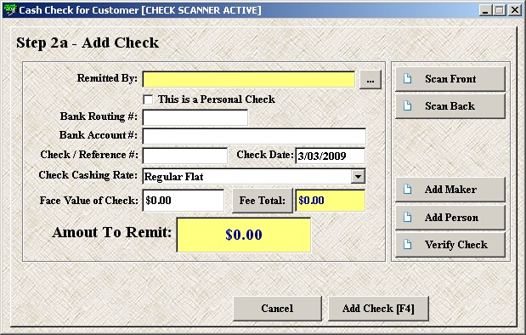Open the Remitted By browse (...) button
This screenshot has height=335, width=526.
(x=370, y=80)
